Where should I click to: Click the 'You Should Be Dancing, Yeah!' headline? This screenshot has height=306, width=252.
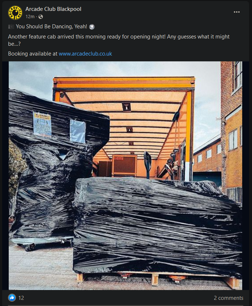[x=52, y=26]
